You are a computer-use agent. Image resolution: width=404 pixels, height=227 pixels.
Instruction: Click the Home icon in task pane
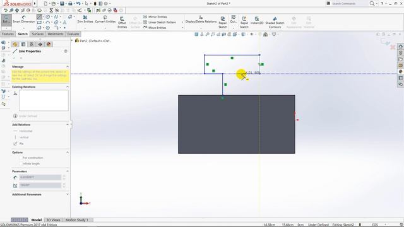pos(400,47)
